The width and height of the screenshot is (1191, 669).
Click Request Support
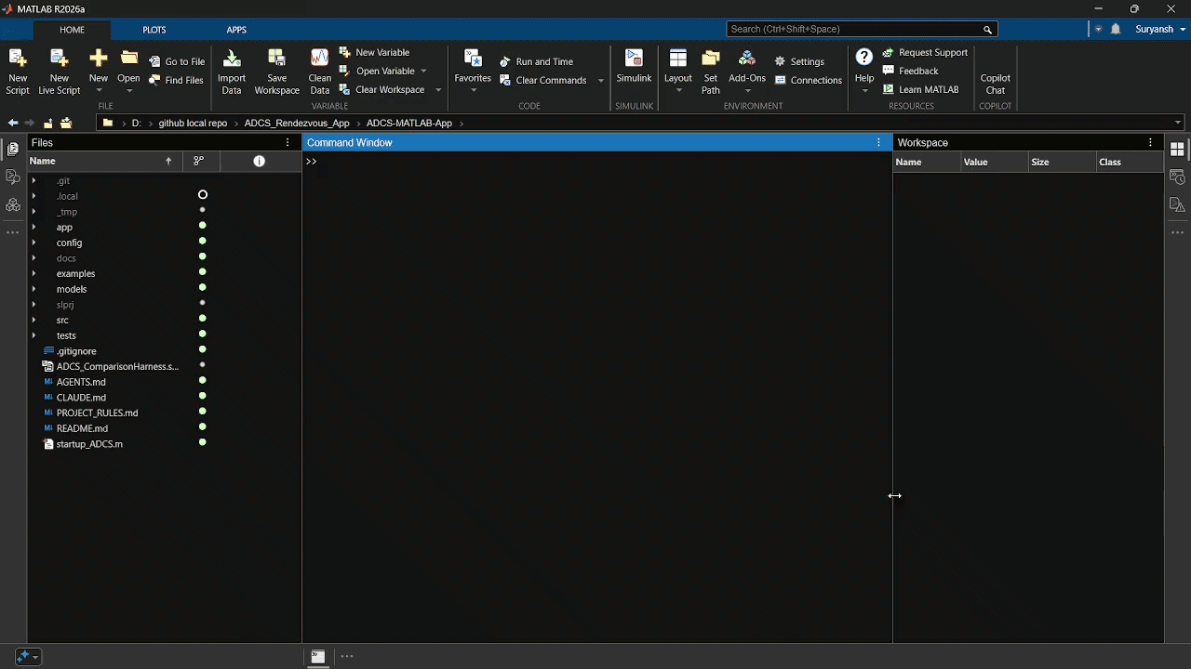pyautogui.click(x=925, y=52)
